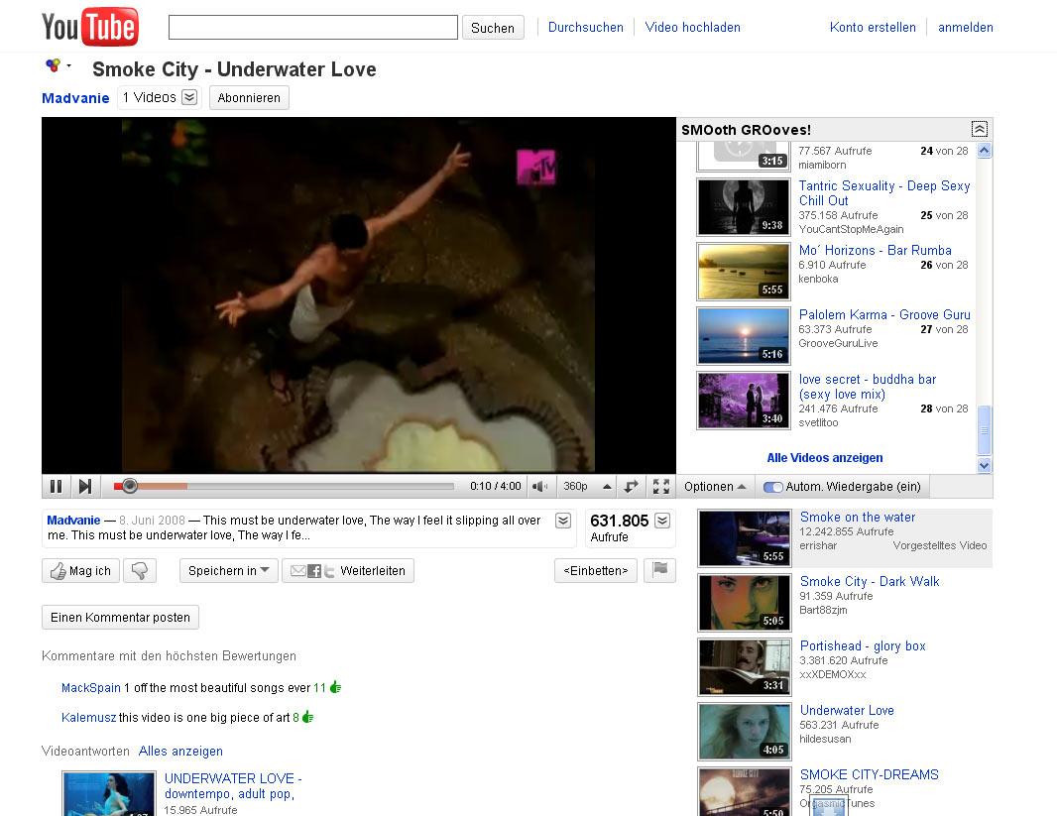Image resolution: width=1057 pixels, height=816 pixels.
Task: Click the YouTube logo
Action: pyautogui.click(x=90, y=27)
